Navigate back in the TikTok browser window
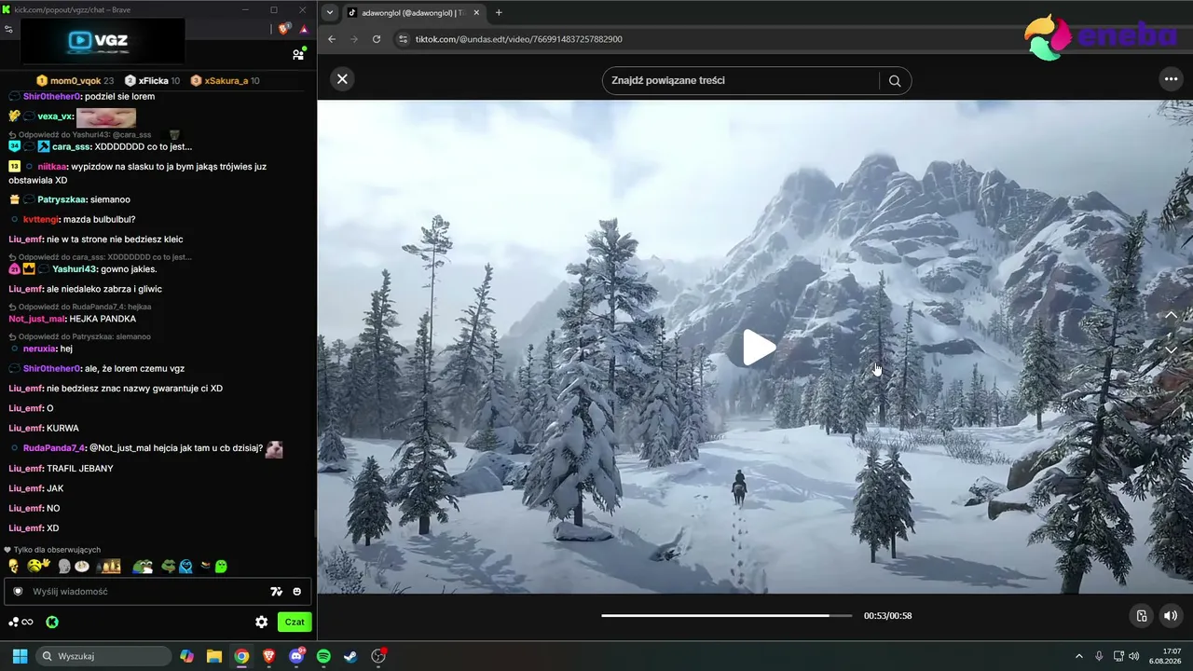The height and width of the screenshot is (671, 1193). tap(332, 39)
